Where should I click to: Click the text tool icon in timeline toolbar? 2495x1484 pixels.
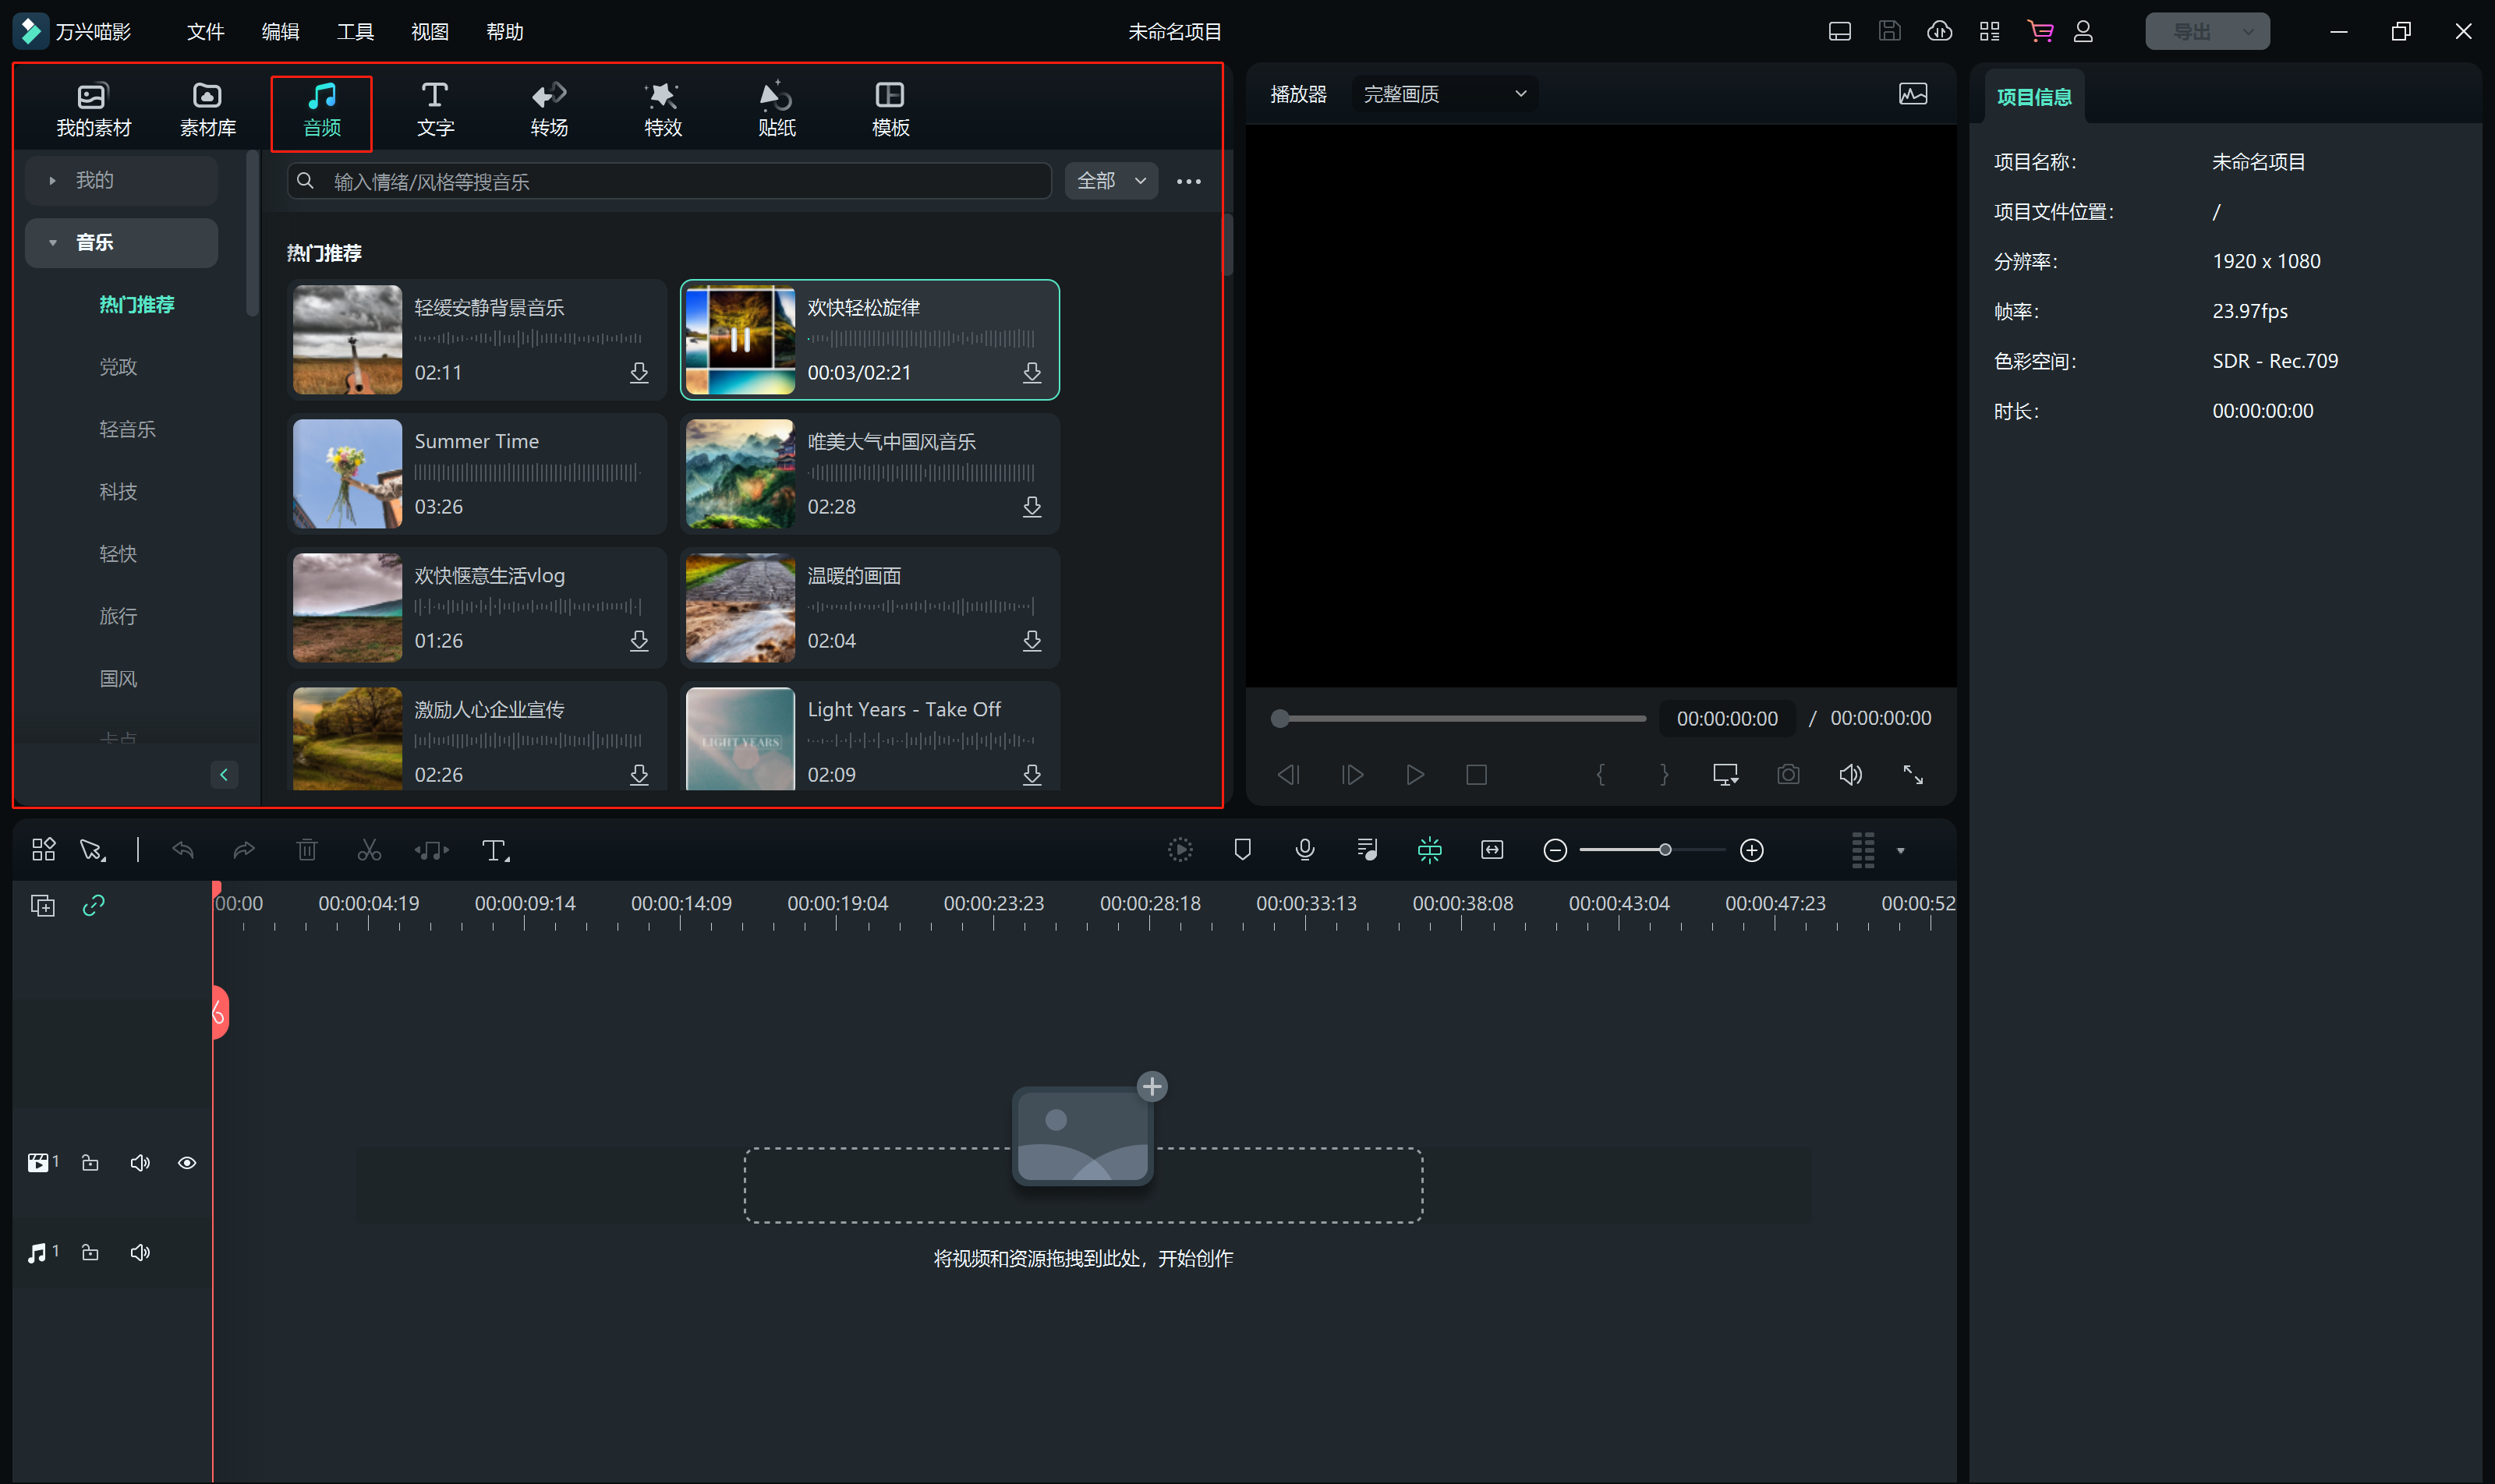(x=495, y=850)
